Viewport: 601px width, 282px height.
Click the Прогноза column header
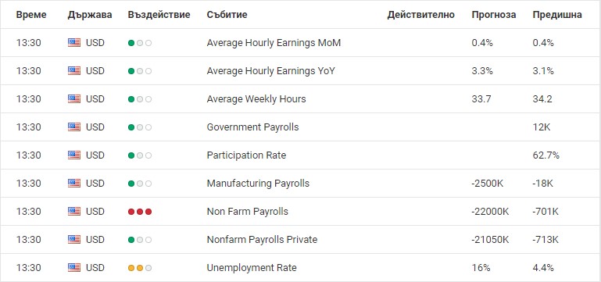[494, 15]
